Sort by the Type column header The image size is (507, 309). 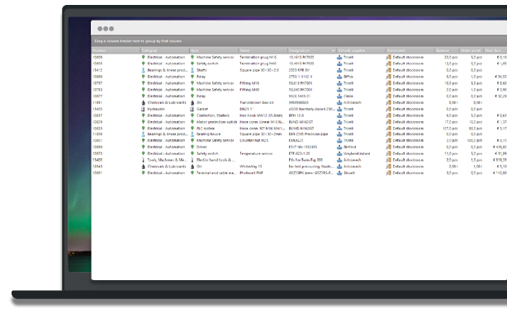214,50
